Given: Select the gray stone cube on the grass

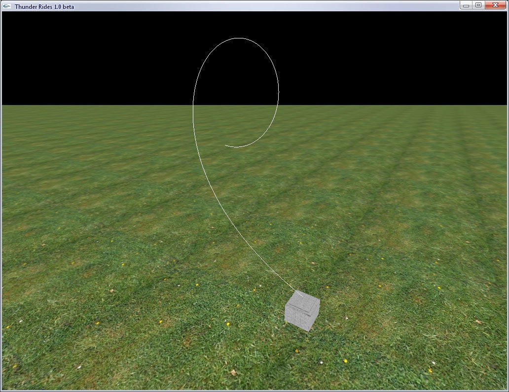Looking at the screenshot, I should coord(302,312).
